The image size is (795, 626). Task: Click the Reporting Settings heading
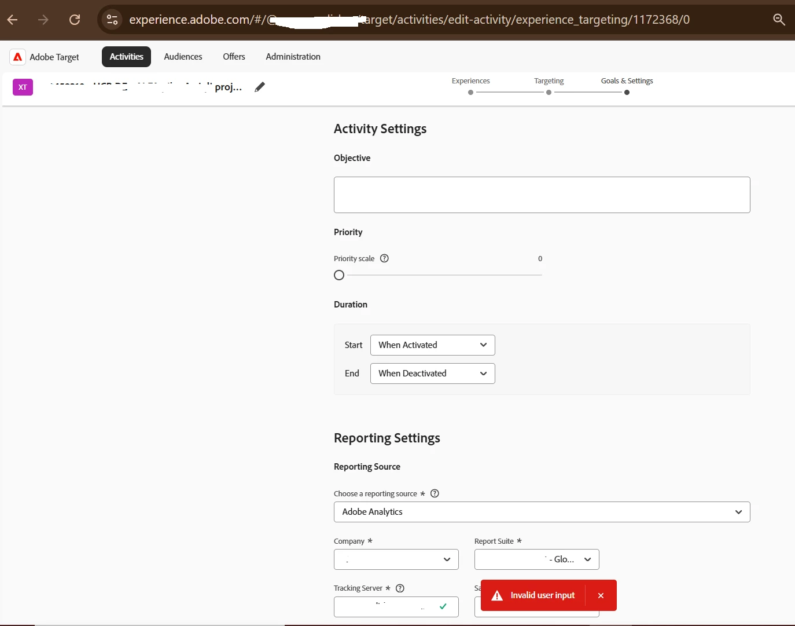pos(387,438)
